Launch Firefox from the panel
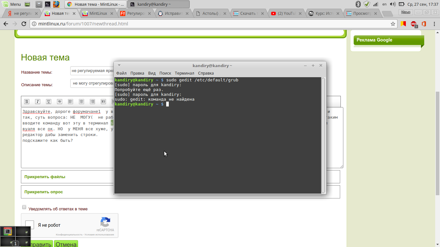 56,4
